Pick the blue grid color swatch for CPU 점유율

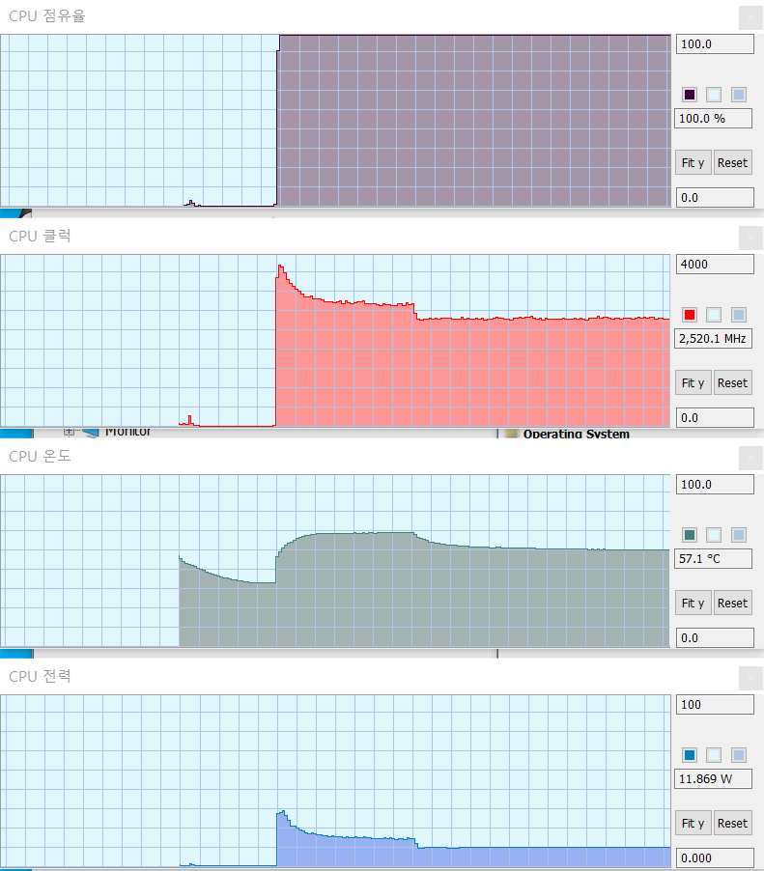739,95
